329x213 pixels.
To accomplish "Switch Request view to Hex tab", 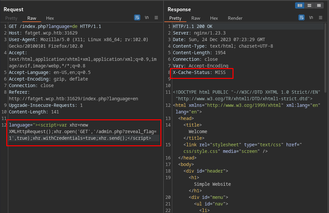I will (50, 18).
